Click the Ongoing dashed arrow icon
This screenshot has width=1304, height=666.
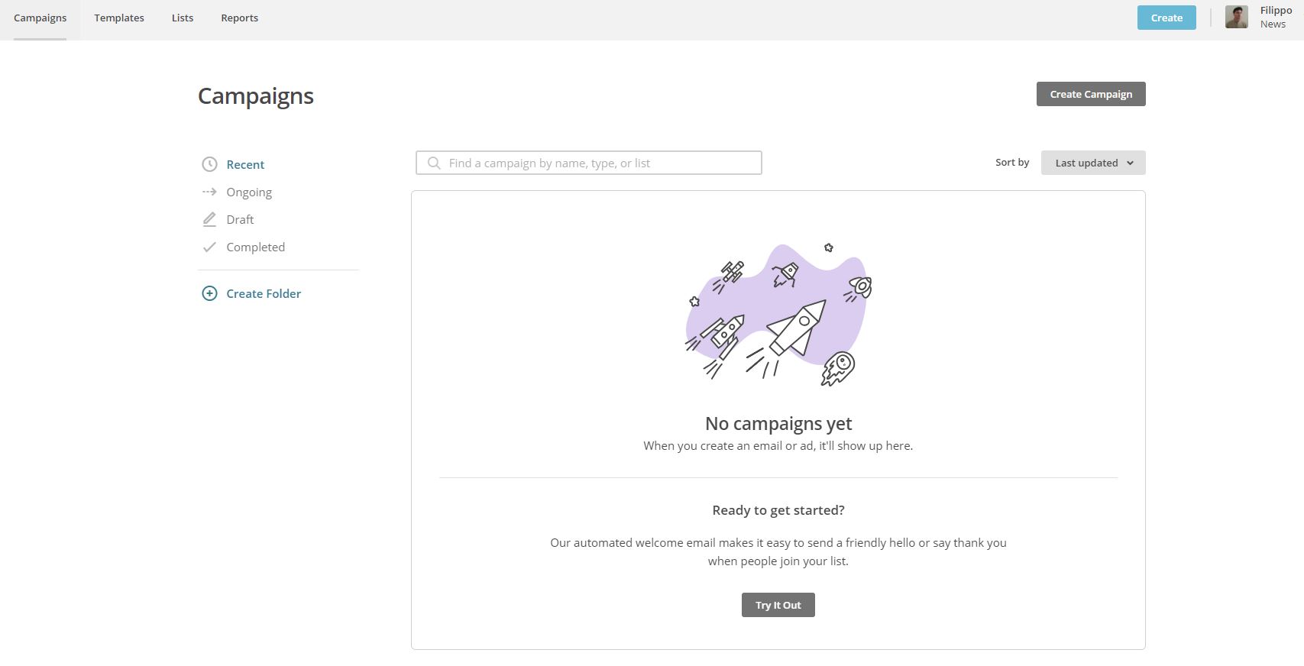click(209, 192)
